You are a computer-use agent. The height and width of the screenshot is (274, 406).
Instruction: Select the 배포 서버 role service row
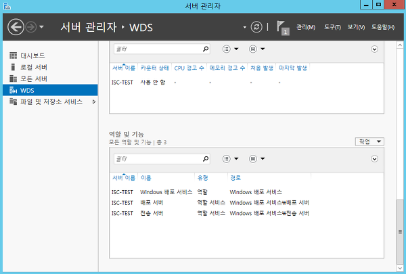click(x=246, y=203)
